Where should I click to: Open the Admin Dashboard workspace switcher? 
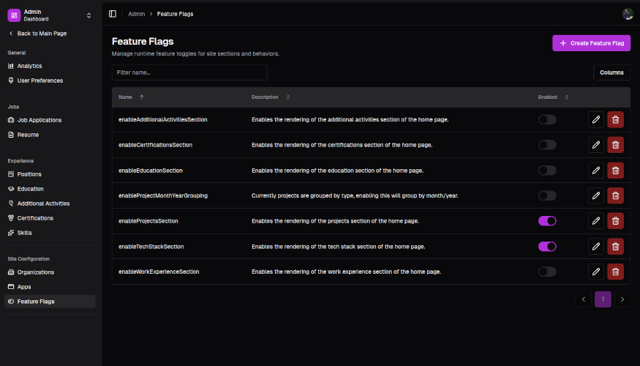(50, 15)
